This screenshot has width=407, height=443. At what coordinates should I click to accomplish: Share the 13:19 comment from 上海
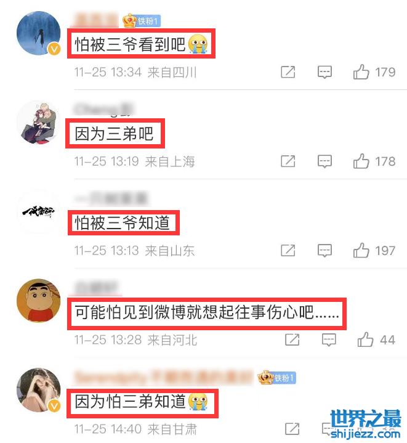288,161
